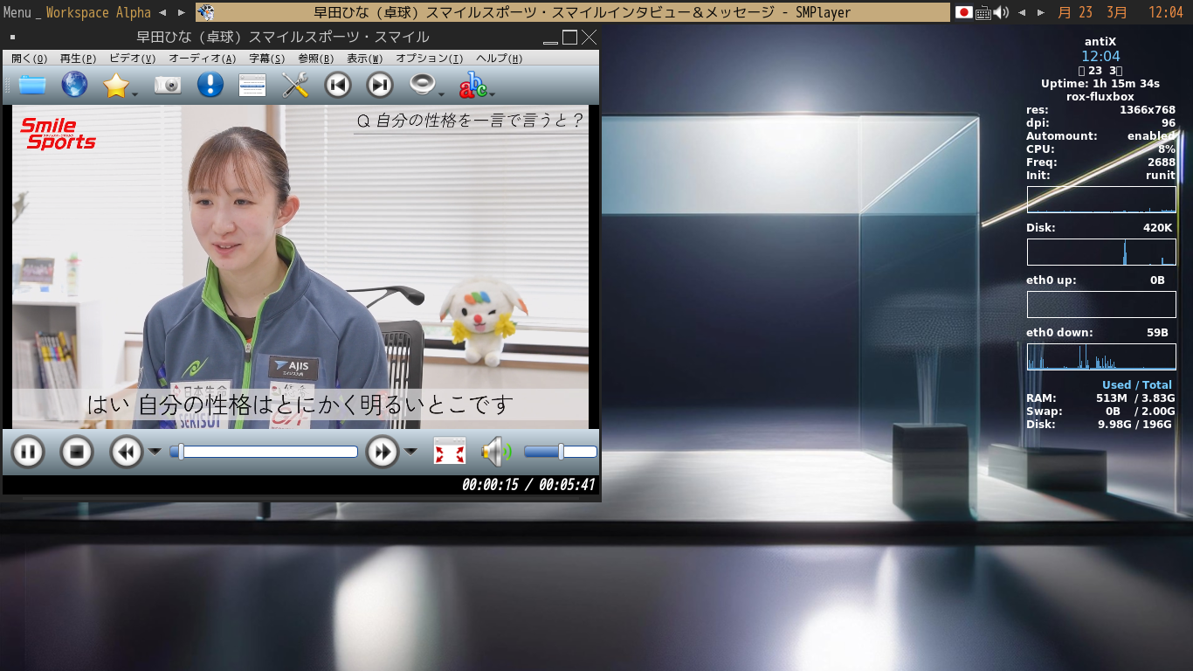Fast-forward with the double-right button
The height and width of the screenshot is (671, 1193).
tap(383, 452)
